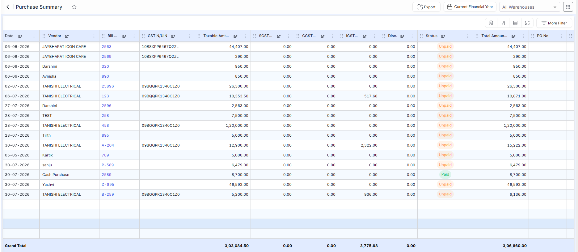Sort by the Date column sort icon
This screenshot has height=252, width=578.
pos(20,36)
